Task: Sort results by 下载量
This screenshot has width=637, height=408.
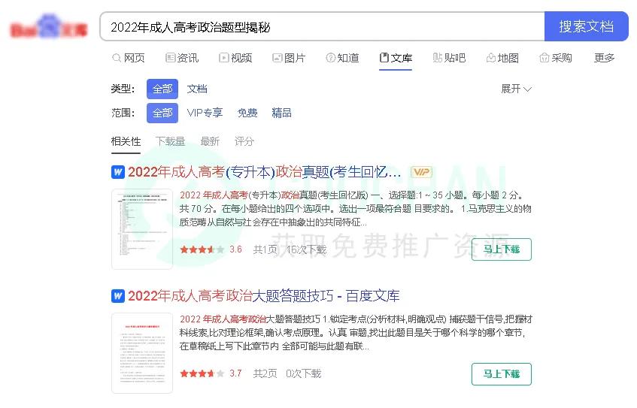Action: [x=170, y=142]
